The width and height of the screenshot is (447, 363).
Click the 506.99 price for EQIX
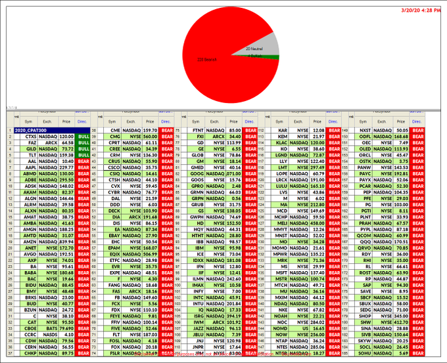point(151,254)
